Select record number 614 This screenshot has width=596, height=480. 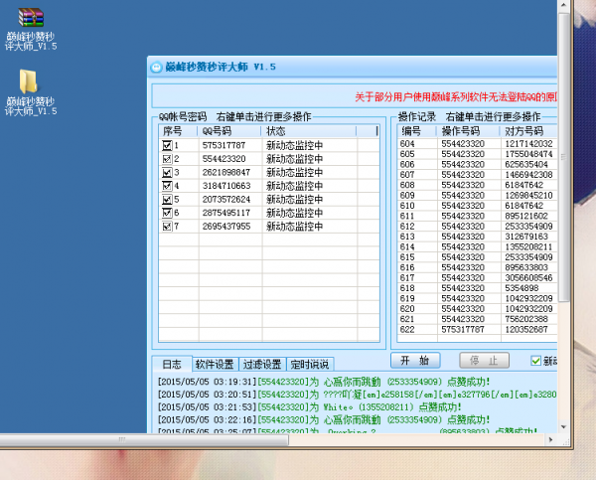pos(407,246)
